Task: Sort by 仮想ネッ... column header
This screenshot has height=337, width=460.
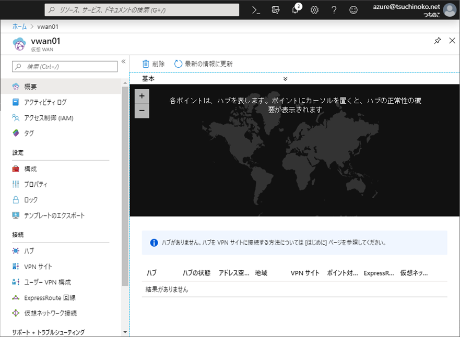Action: 414,273
